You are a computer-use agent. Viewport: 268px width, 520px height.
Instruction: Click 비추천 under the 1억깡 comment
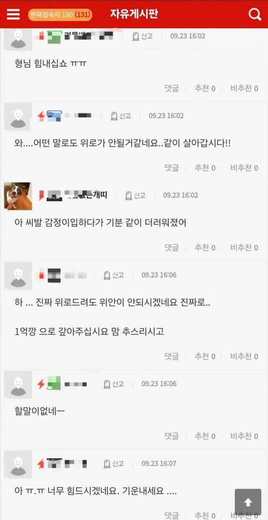(244, 356)
